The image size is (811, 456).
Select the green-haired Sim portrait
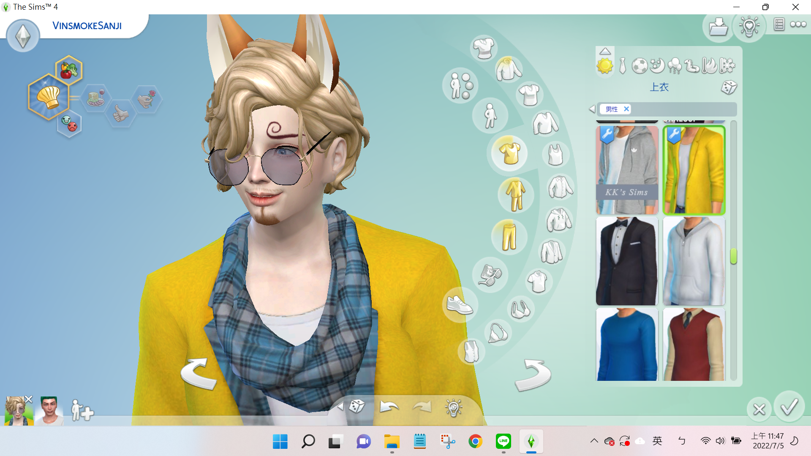point(49,411)
